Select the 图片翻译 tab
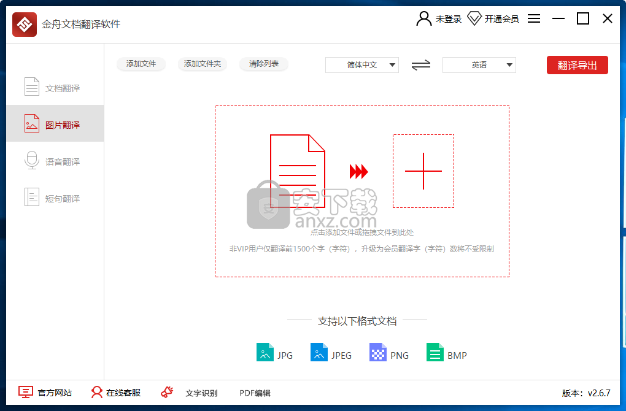Screen dimensions: 626x411 [x=55, y=123]
